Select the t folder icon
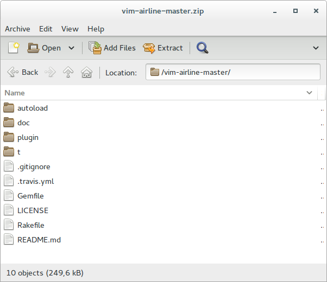The image size is (327, 282). [x=9, y=152]
